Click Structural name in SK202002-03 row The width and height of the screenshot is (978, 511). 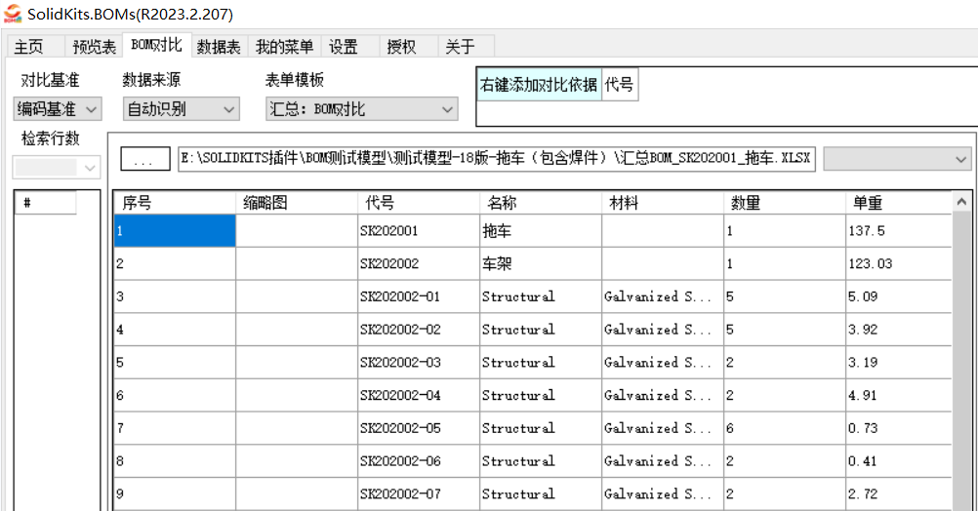(540, 362)
